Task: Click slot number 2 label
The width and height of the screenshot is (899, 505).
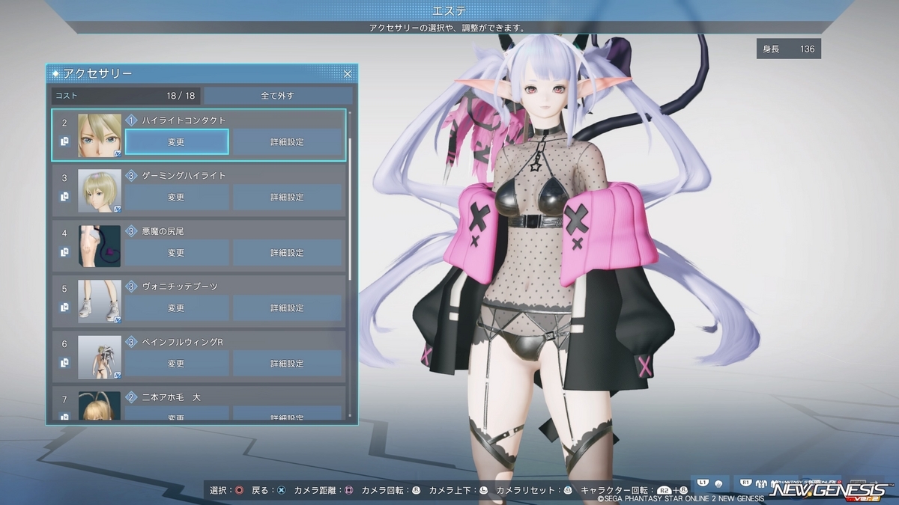Action: point(64,122)
